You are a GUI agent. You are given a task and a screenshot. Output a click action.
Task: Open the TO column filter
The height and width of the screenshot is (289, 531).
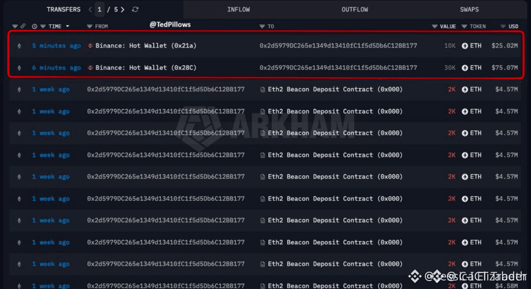pos(262,27)
